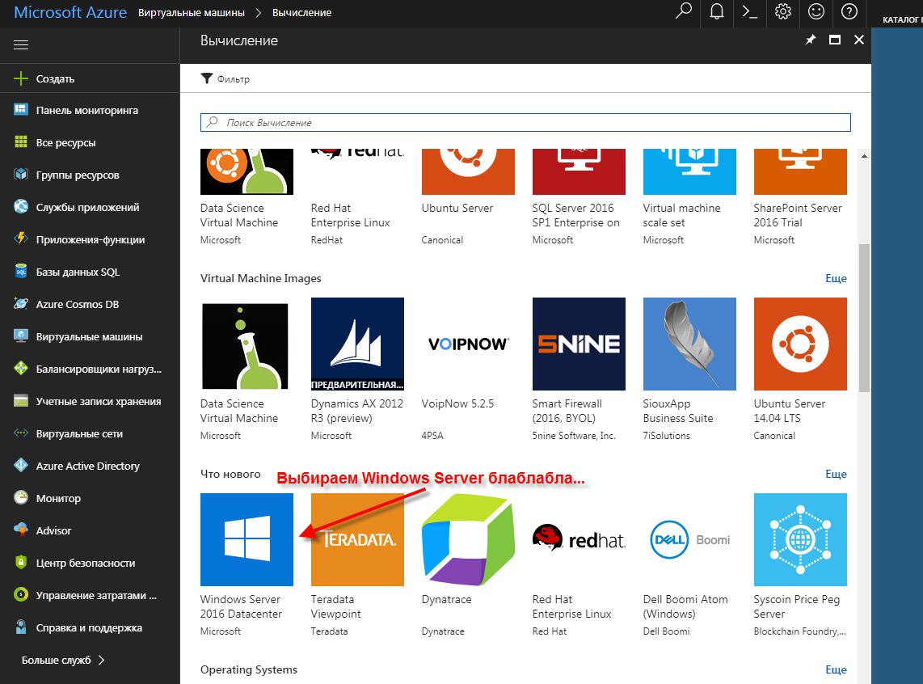Click the Filter funnel icon
The width and height of the screenshot is (923, 684).
[x=207, y=78]
